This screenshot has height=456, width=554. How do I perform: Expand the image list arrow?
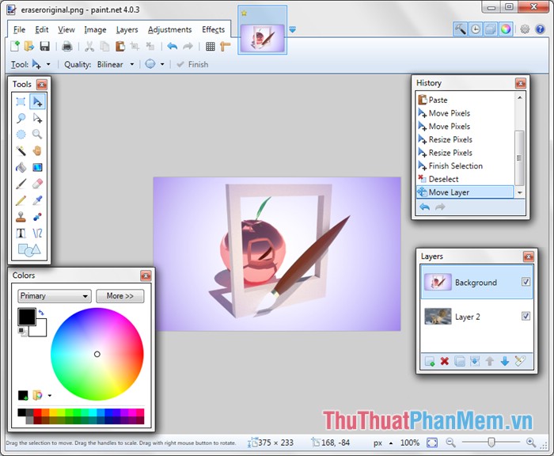(292, 30)
